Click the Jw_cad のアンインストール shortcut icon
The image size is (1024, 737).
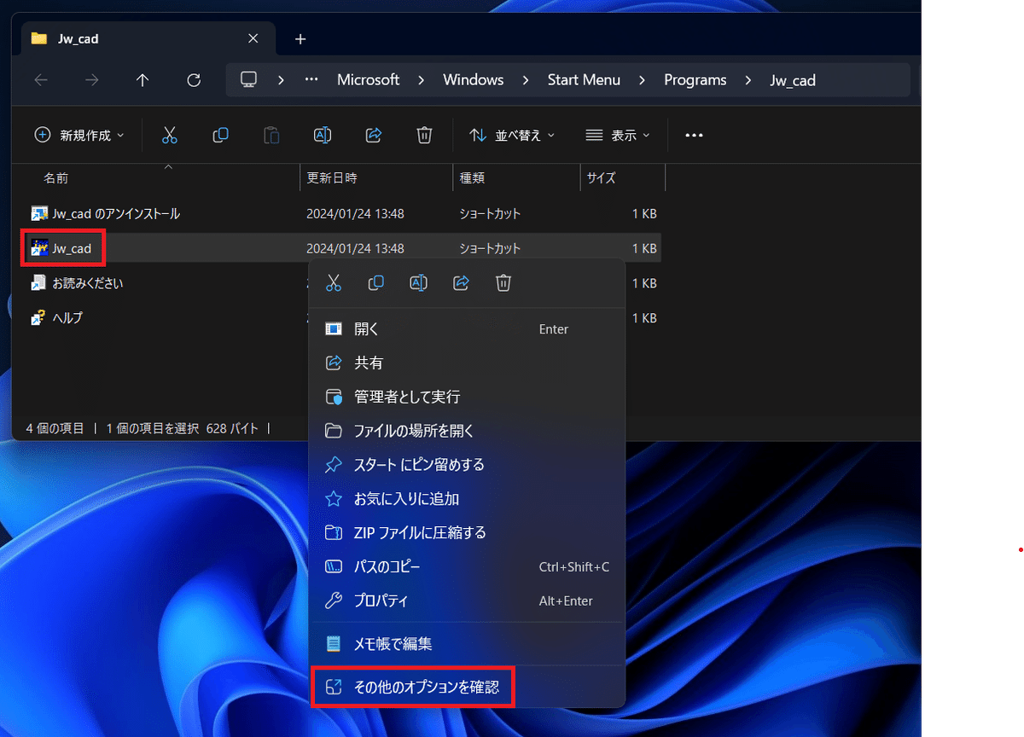(38, 213)
